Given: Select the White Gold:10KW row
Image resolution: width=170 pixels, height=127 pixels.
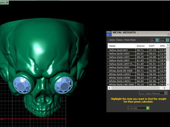Looking at the screenshot, I should coord(137,78).
